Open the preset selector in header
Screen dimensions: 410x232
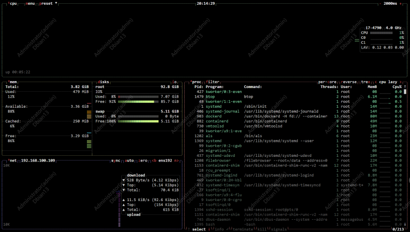[45, 3]
